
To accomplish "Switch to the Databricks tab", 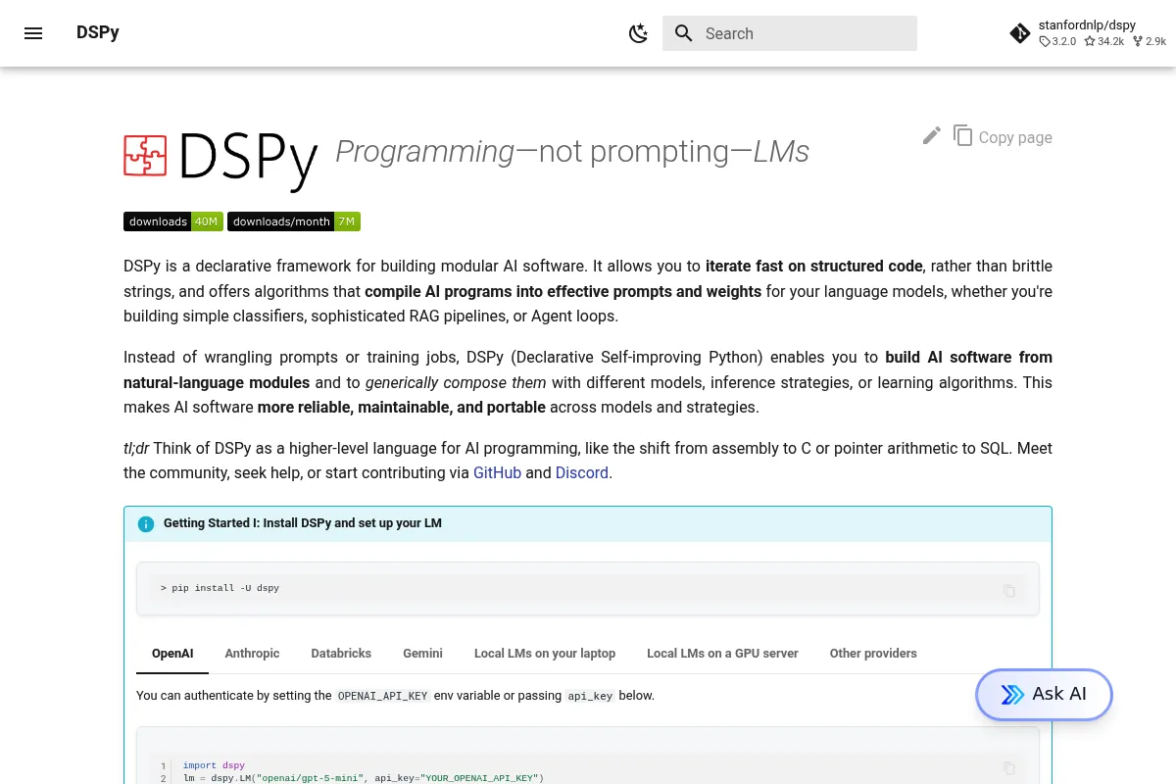I will (341, 653).
